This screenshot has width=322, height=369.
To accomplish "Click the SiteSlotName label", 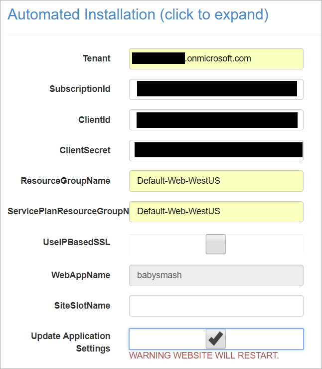I will pyautogui.click(x=82, y=306).
